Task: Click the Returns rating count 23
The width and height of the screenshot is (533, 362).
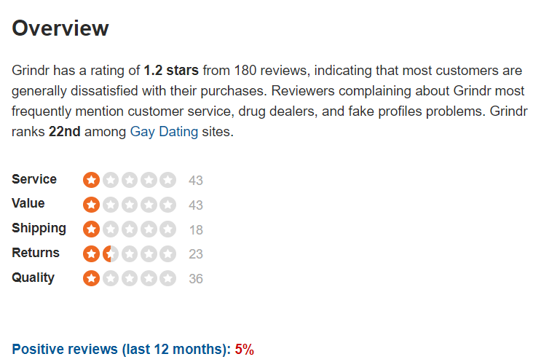Action: [x=196, y=254]
